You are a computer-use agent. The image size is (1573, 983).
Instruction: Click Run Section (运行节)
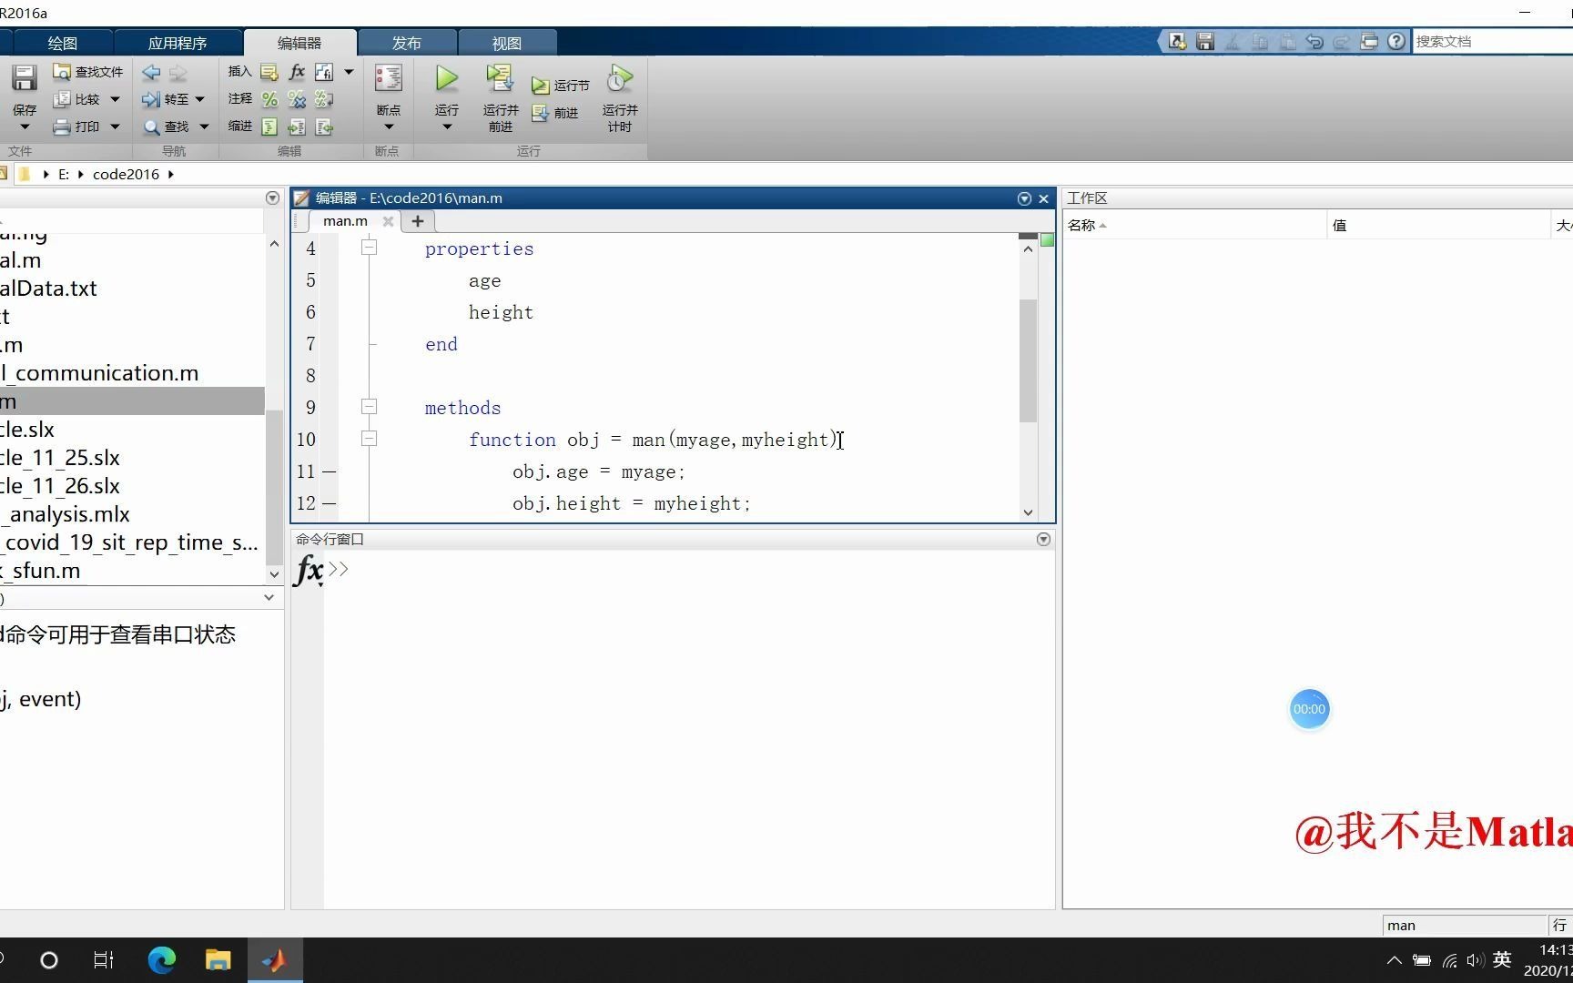pos(561,86)
